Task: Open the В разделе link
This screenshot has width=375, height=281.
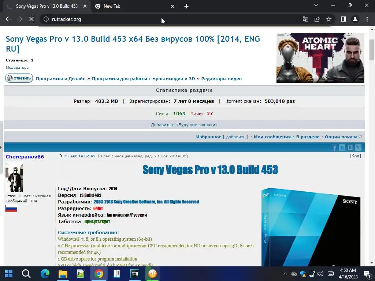Action: click(x=308, y=137)
